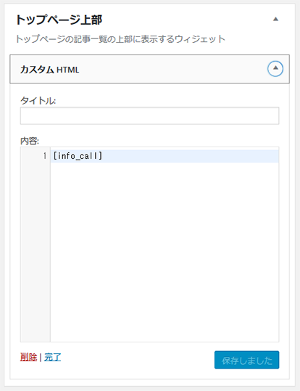Image resolution: width=300 pixels, height=391 pixels.
Task: Click the 削除 link to delete widget
Action: [x=28, y=358]
